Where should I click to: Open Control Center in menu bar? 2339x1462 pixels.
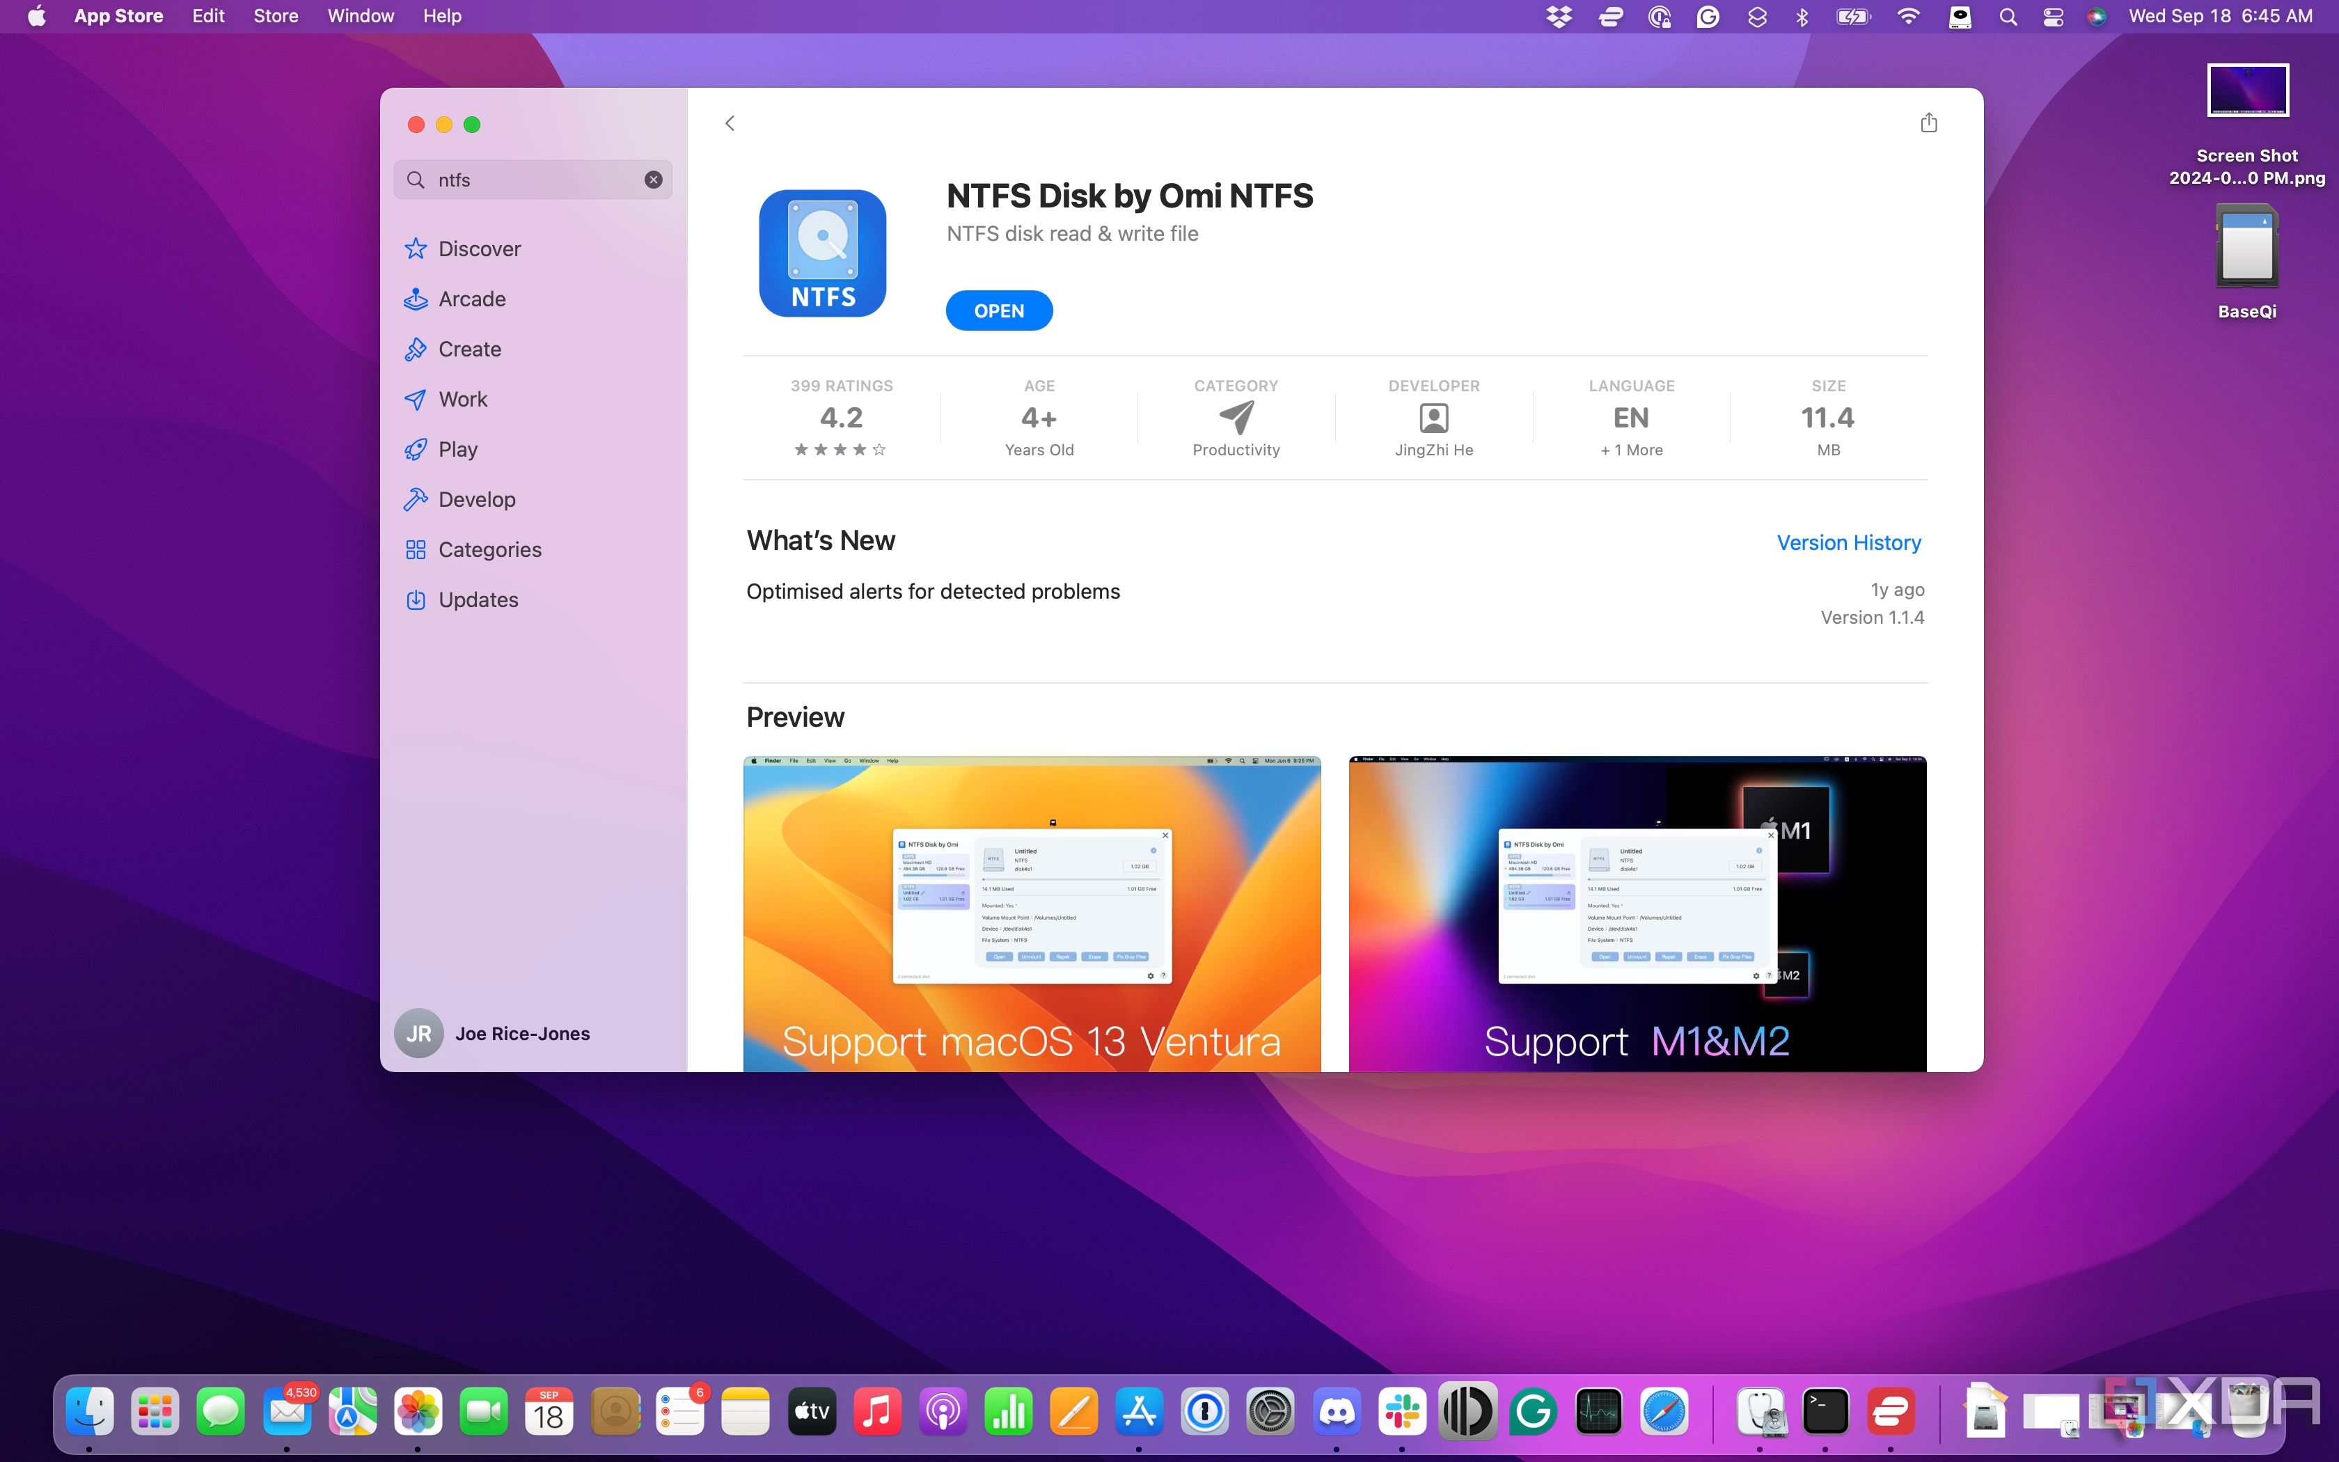[2052, 17]
